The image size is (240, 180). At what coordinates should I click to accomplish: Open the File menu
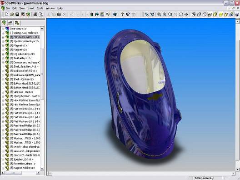8,8
